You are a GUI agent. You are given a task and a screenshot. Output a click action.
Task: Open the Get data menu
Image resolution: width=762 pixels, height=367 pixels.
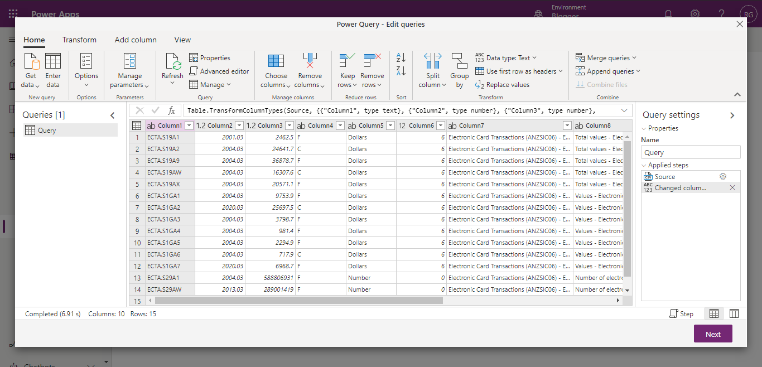point(31,71)
